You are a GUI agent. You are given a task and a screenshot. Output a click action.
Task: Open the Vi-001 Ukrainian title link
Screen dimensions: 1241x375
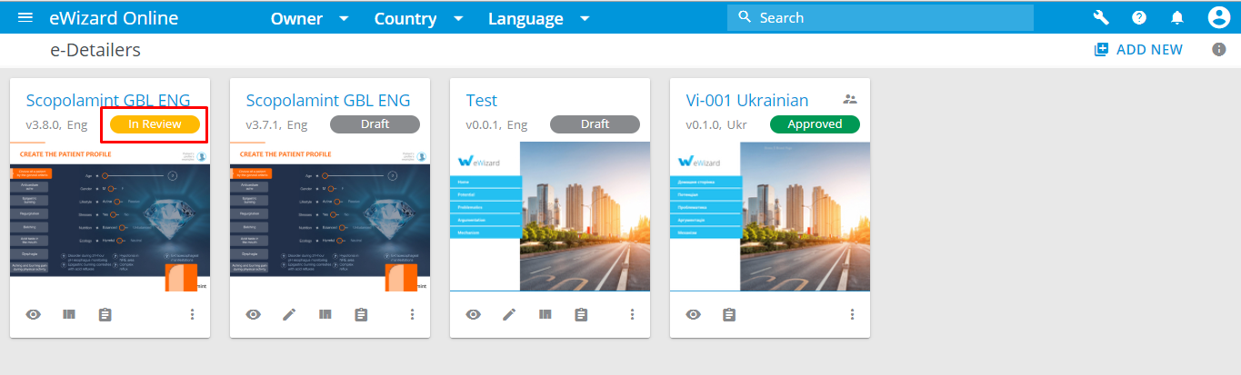[746, 100]
